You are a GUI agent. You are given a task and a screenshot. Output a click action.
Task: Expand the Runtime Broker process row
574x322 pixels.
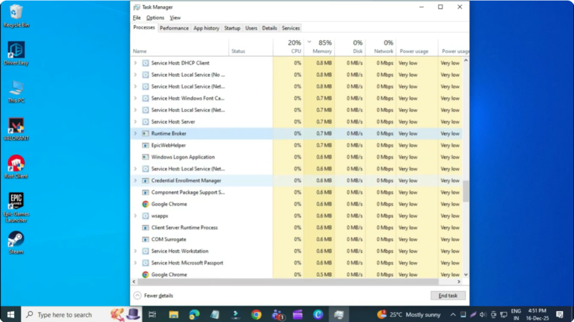[135, 134]
